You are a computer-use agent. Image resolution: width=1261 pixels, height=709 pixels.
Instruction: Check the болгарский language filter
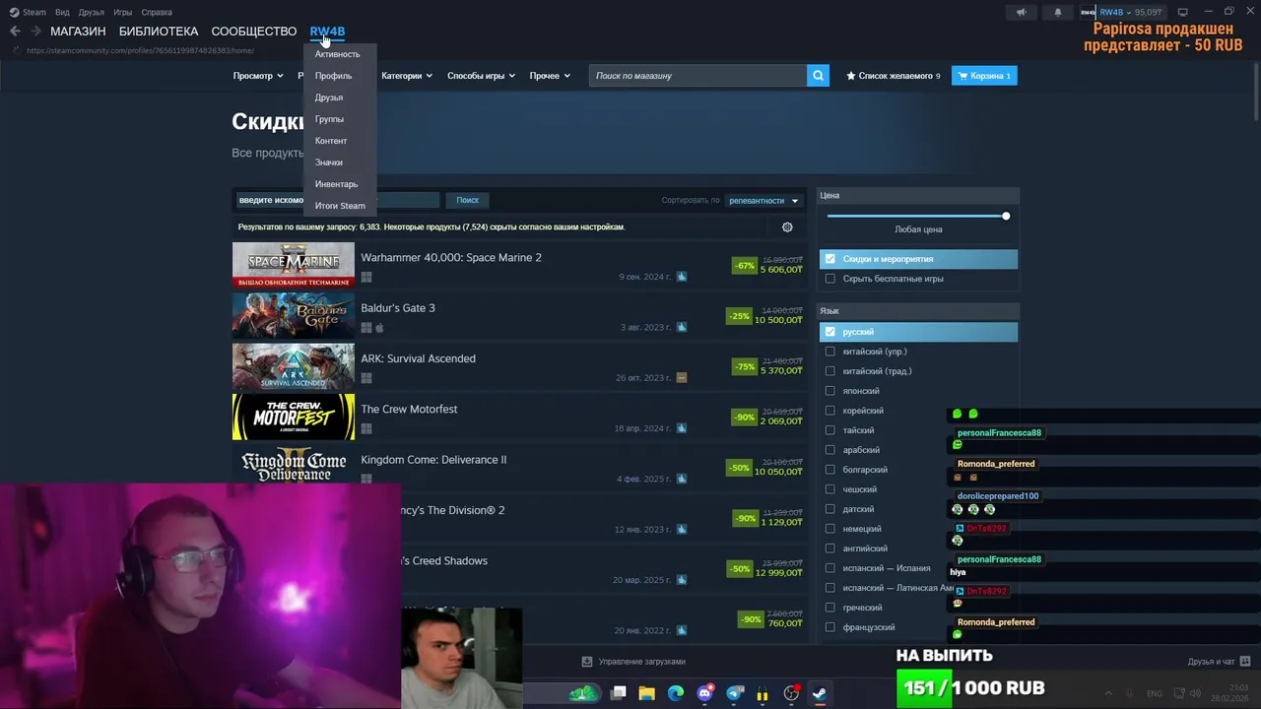pyautogui.click(x=830, y=470)
